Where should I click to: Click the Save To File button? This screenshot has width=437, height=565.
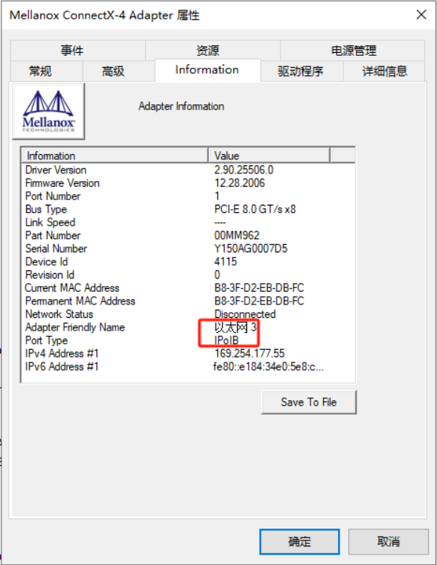[309, 402]
